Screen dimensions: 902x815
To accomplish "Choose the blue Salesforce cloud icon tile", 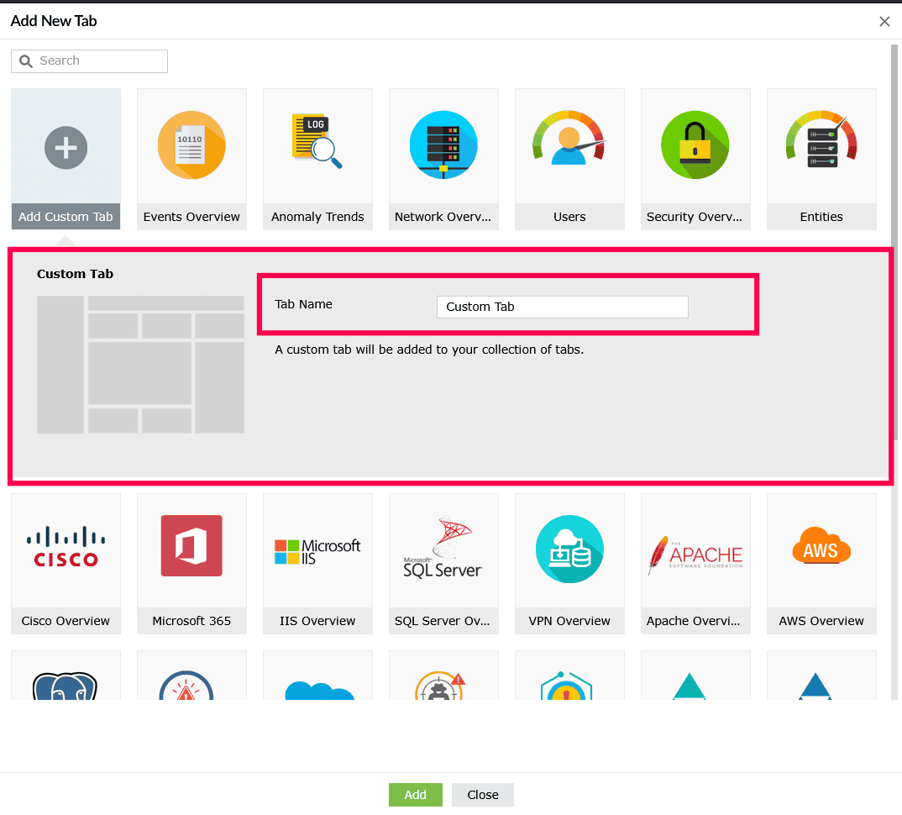I will [319, 691].
